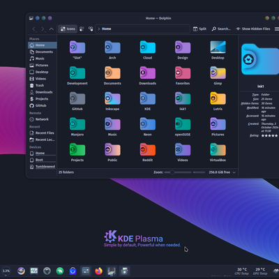
Task: Open GitHub in Places sidebar
Action: [43, 106]
